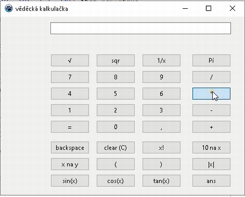Screen dimensions: 245x197
Task: Recall previous result with ans button
Action: point(211,181)
